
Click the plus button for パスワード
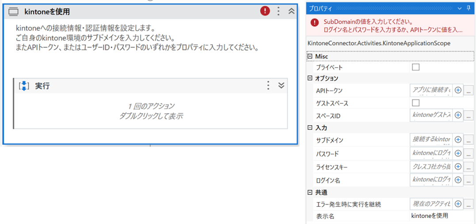[458, 153]
